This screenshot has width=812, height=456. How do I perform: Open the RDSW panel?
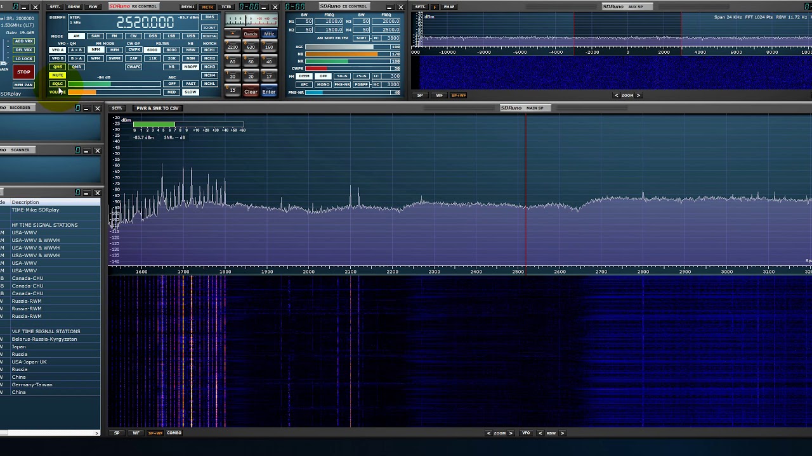pos(74,7)
